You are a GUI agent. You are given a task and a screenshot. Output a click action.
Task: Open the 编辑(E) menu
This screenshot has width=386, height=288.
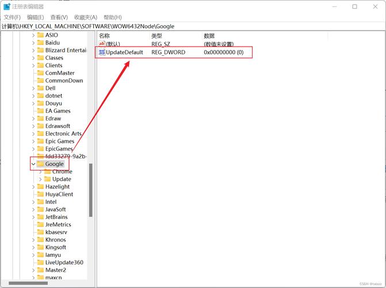[36, 17]
